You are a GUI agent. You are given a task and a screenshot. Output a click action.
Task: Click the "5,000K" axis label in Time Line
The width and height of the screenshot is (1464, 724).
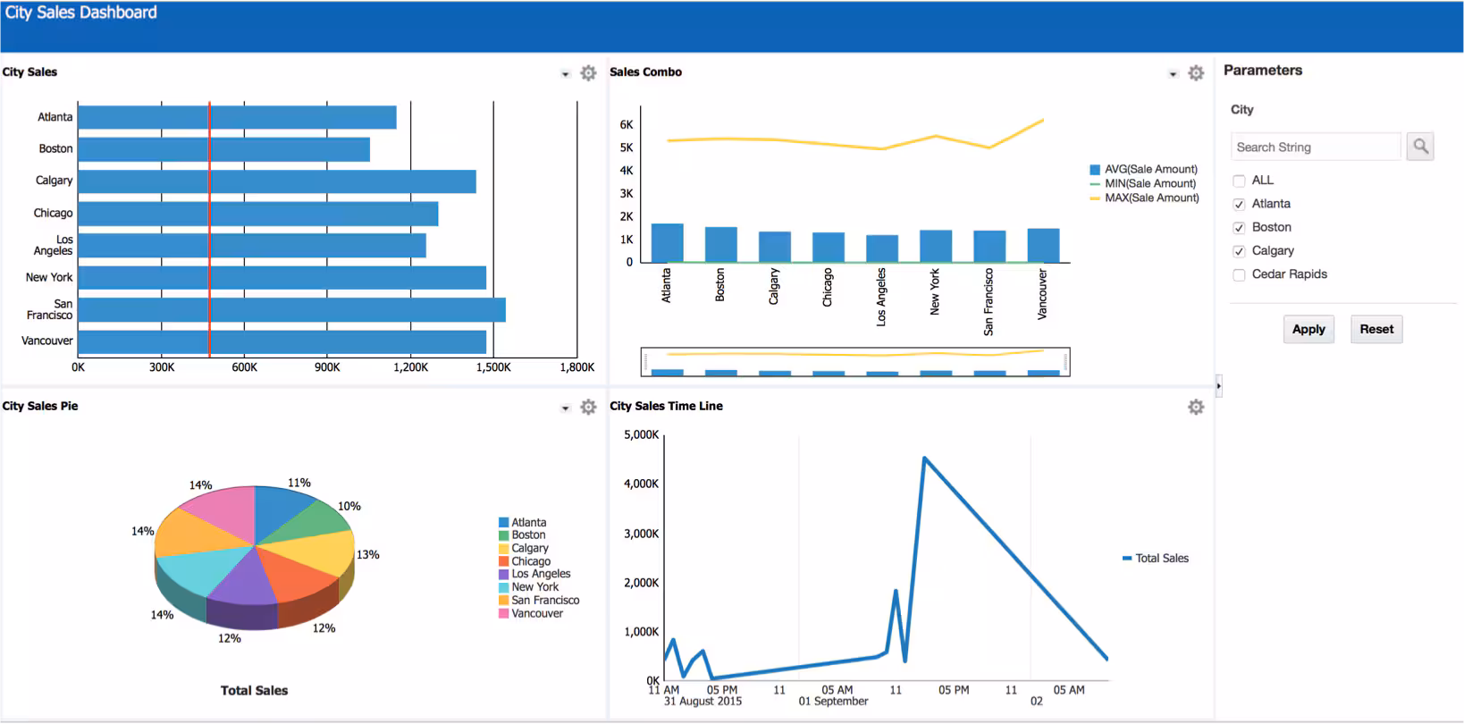pyautogui.click(x=641, y=435)
